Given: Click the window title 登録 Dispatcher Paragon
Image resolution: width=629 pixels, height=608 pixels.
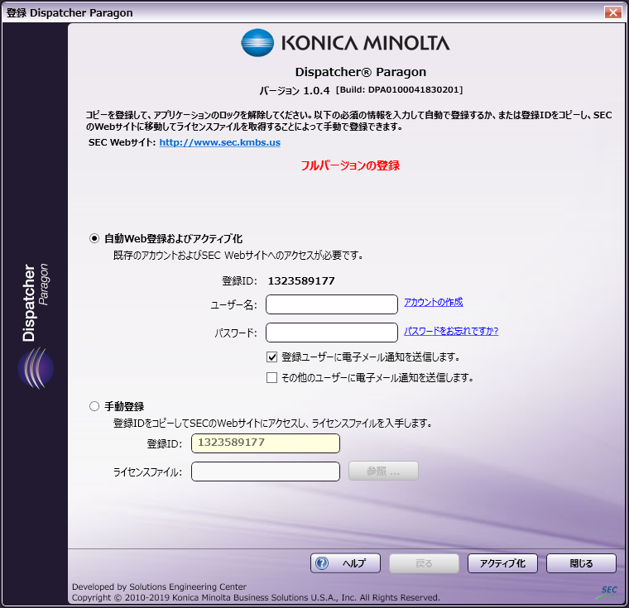Looking at the screenshot, I should (70, 13).
